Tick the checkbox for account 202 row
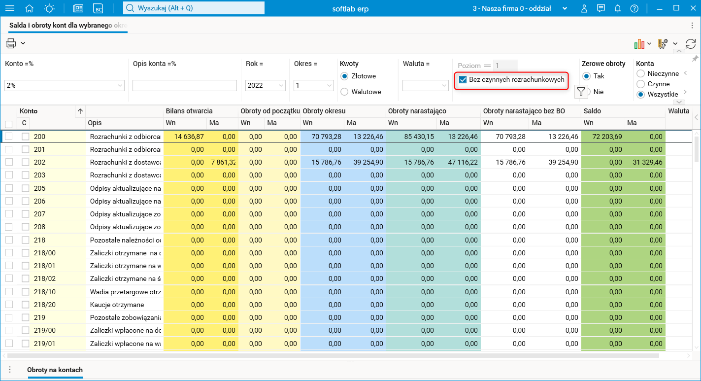Screen dimensions: 701x381 coord(9,162)
